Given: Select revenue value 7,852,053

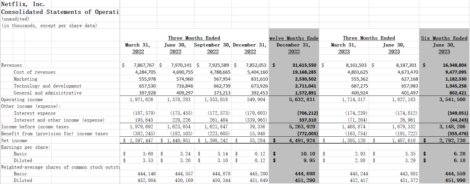Looking at the screenshot, I should tap(256, 65).
